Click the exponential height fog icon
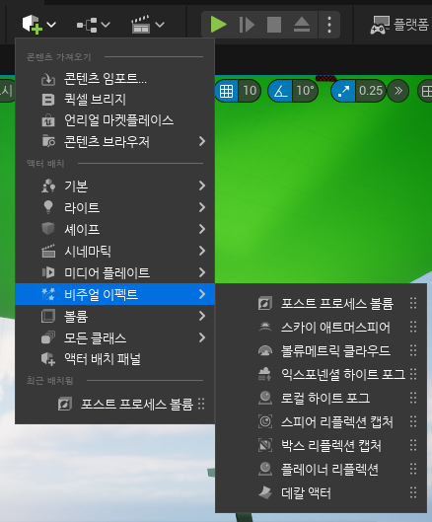The width and height of the screenshot is (432, 522). point(265,374)
